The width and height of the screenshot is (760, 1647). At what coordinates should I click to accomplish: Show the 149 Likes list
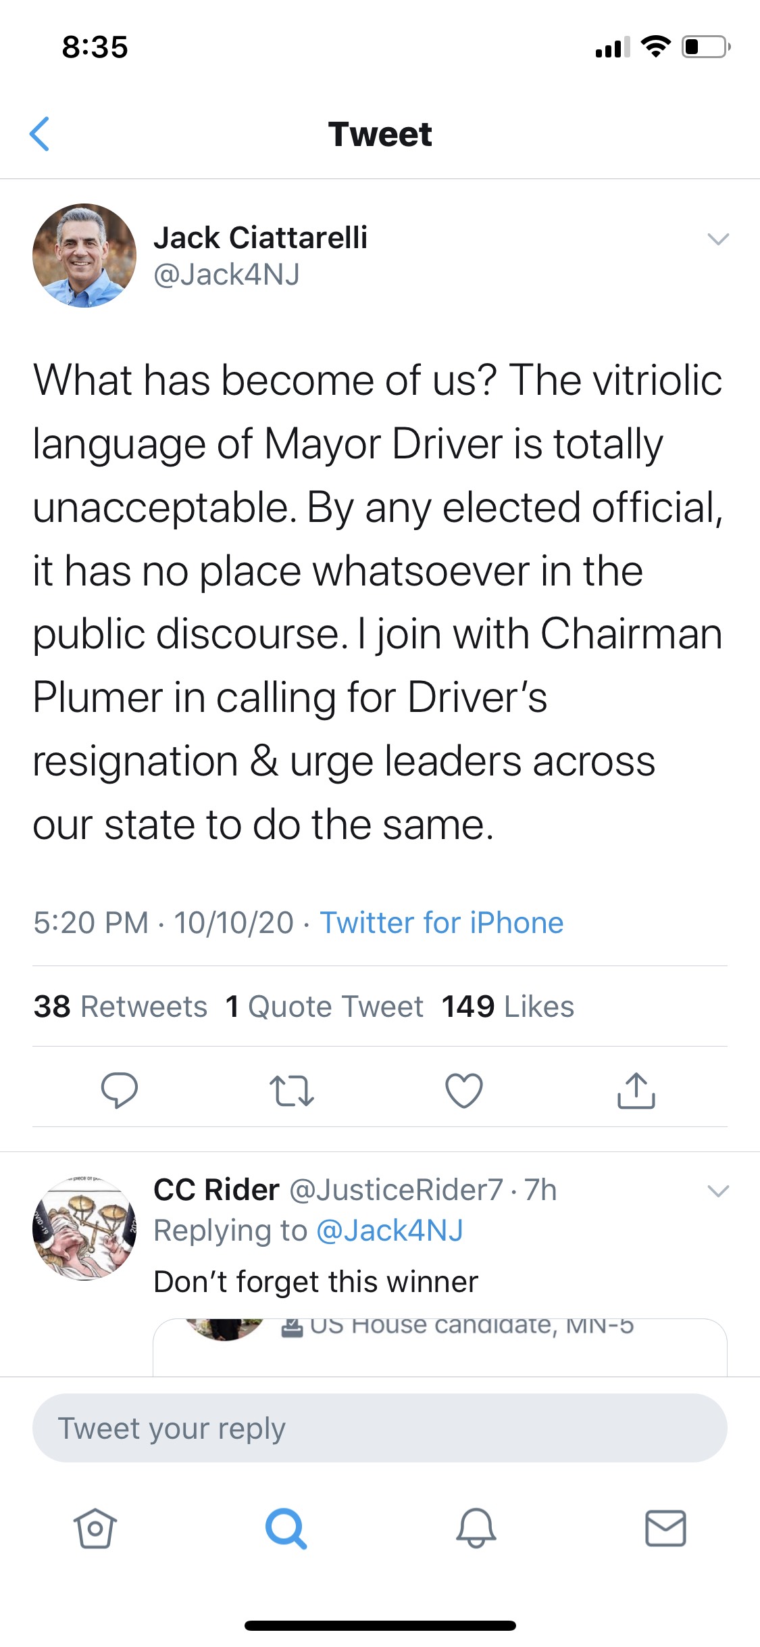coord(507,1007)
